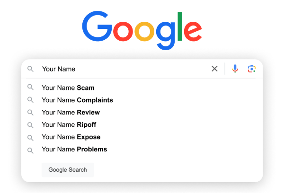Click the search icon beside Review suggestion
284x193 pixels.
[30, 112]
